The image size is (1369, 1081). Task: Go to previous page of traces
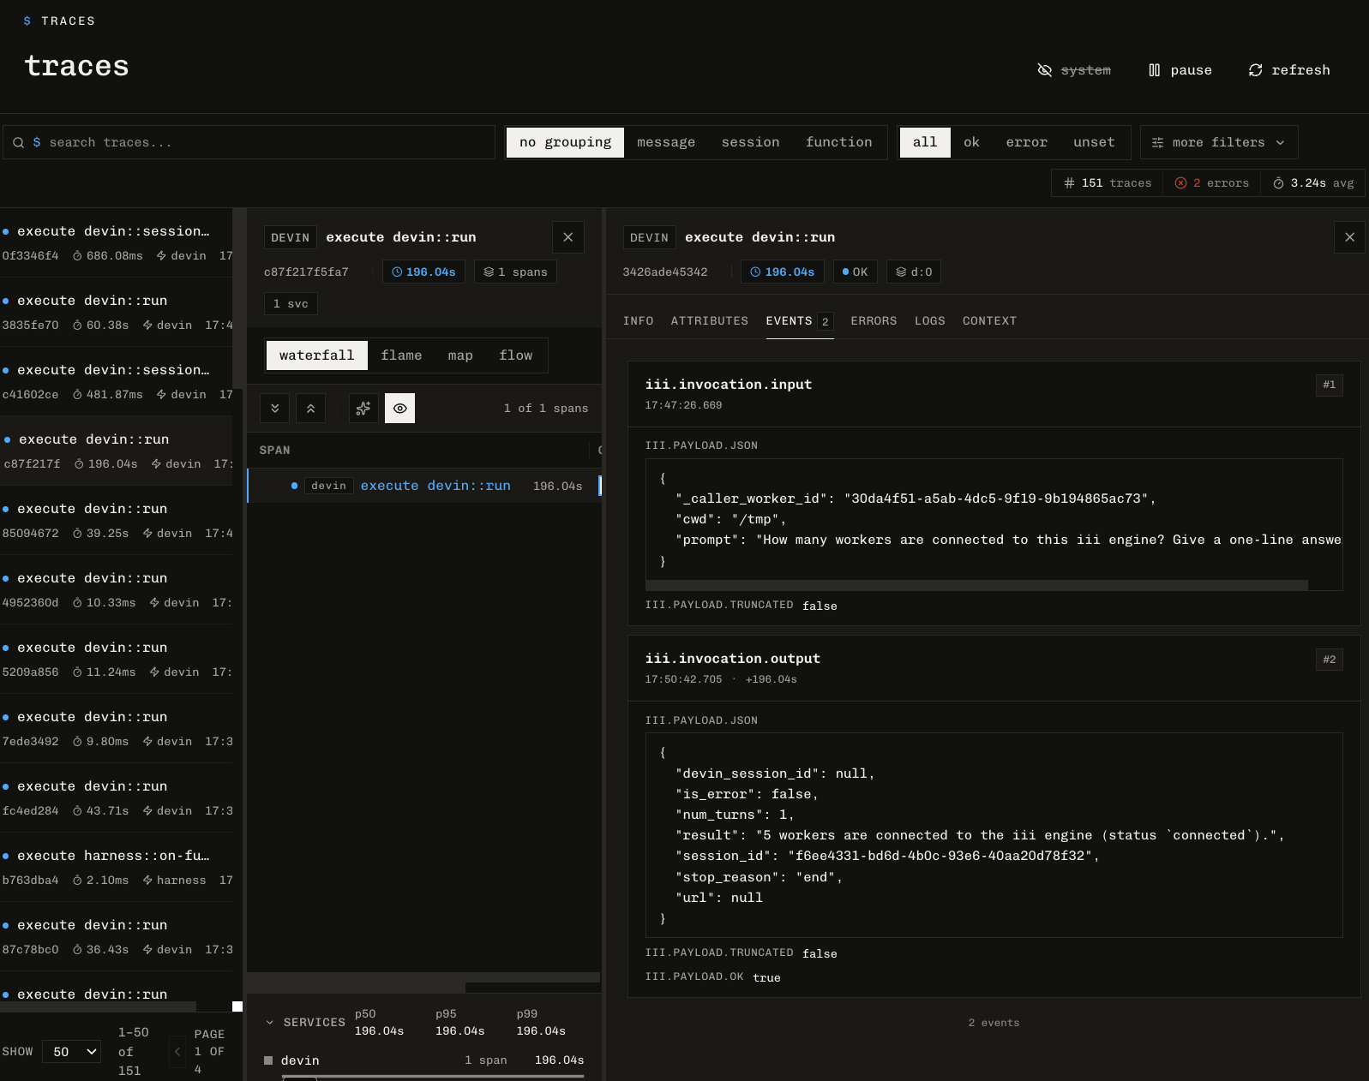(177, 1052)
